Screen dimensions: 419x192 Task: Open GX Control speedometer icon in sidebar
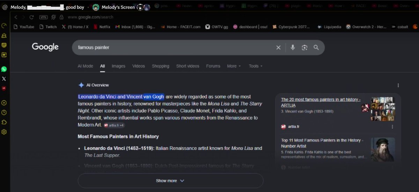pos(4,25)
